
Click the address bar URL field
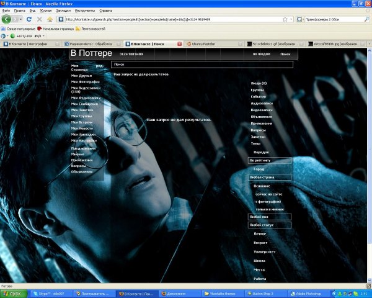tap(173, 19)
